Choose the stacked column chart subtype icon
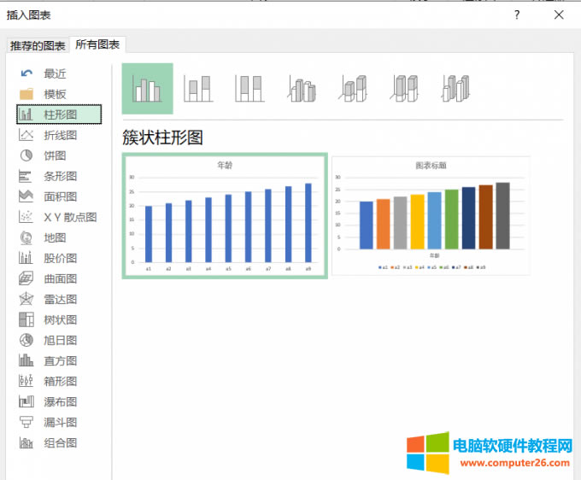The width and height of the screenshot is (581, 480). 198,89
